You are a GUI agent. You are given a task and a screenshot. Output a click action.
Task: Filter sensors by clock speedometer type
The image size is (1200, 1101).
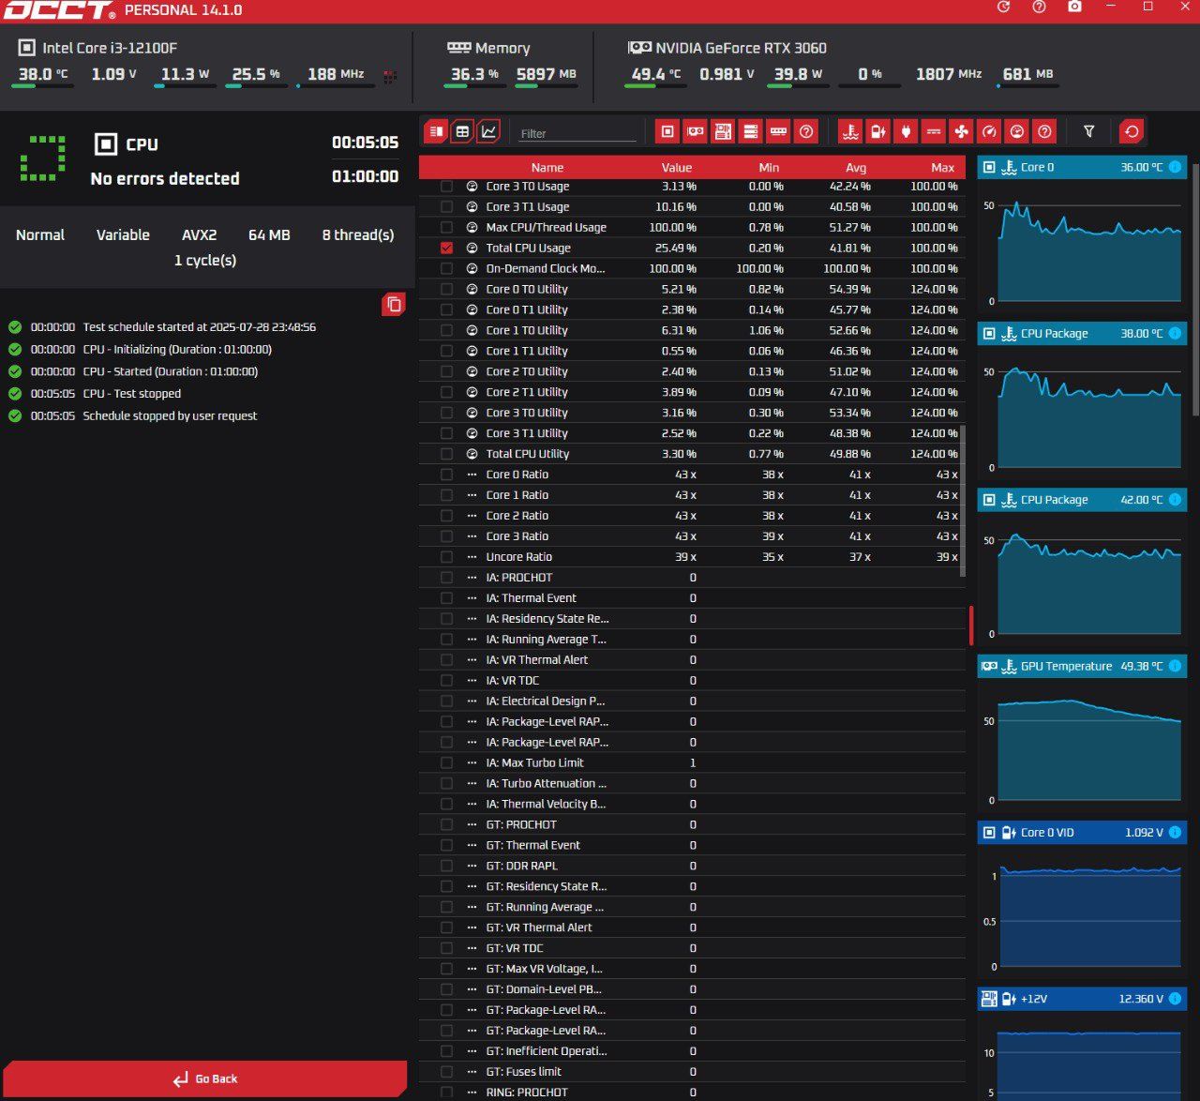click(x=989, y=132)
